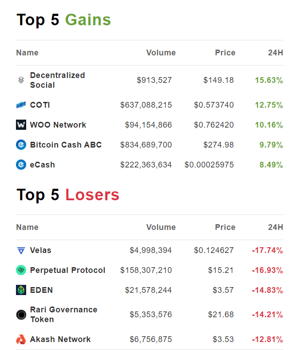
Task: Open the Decentralized Social coin link
Action: tap(57, 80)
